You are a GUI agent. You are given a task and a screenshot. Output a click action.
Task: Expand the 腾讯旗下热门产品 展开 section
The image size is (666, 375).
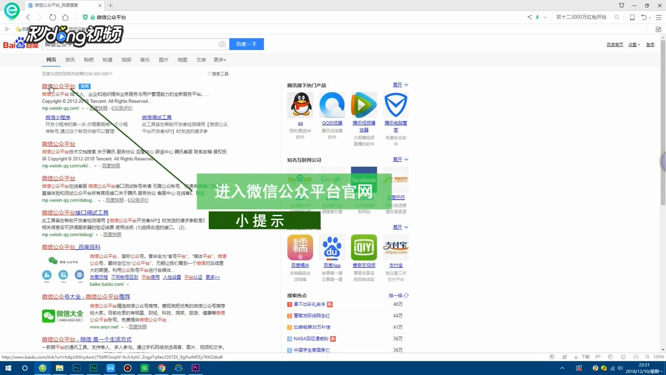(x=400, y=85)
